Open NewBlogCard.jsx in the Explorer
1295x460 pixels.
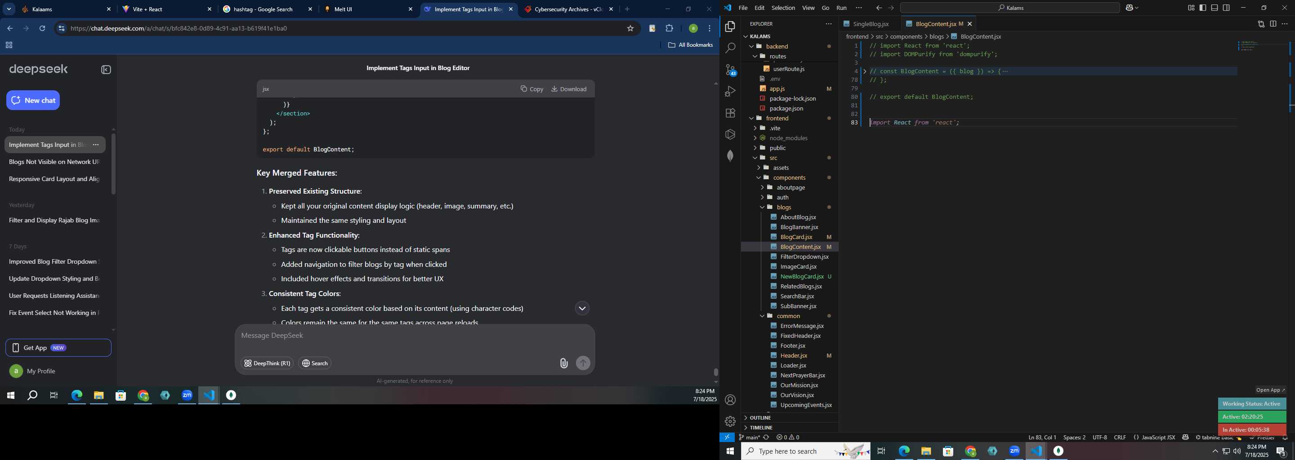click(x=802, y=277)
